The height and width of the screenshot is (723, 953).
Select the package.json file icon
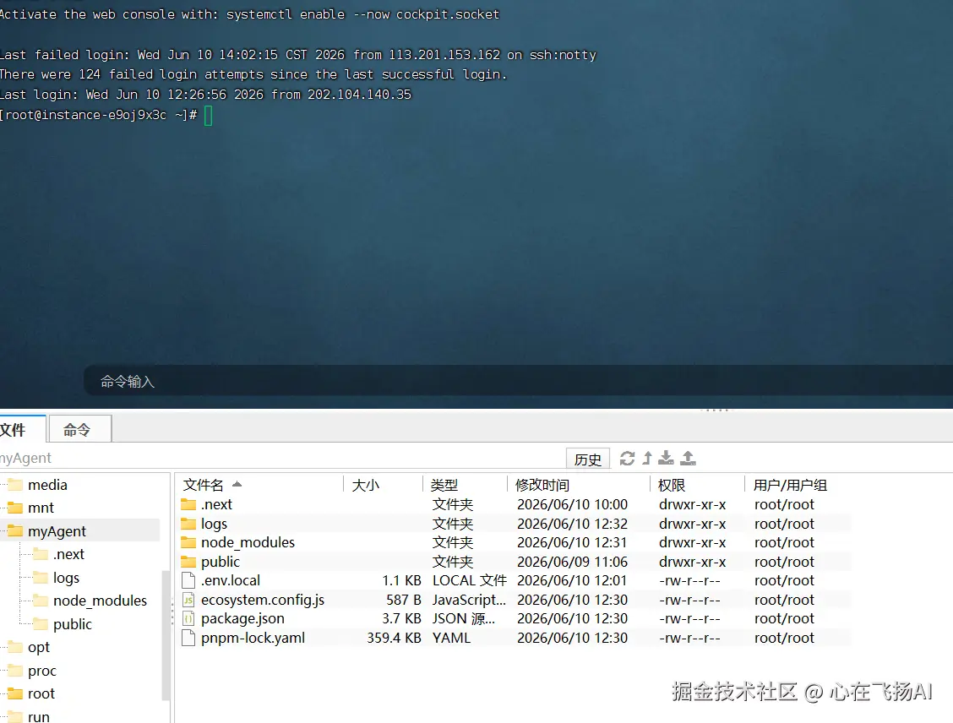click(x=188, y=619)
